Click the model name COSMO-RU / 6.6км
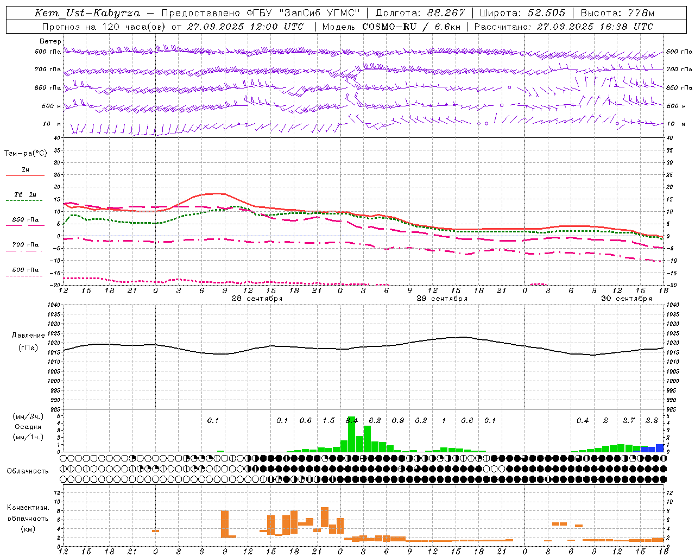Image resolution: width=695 pixels, height=556 pixels. (x=411, y=26)
